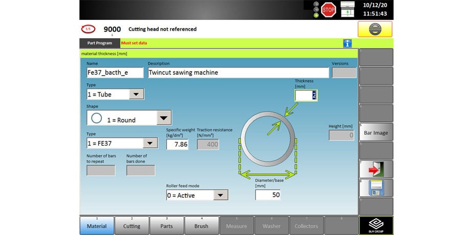Click the Diameter/base value field
This screenshot has width=473, height=235.
point(268,195)
